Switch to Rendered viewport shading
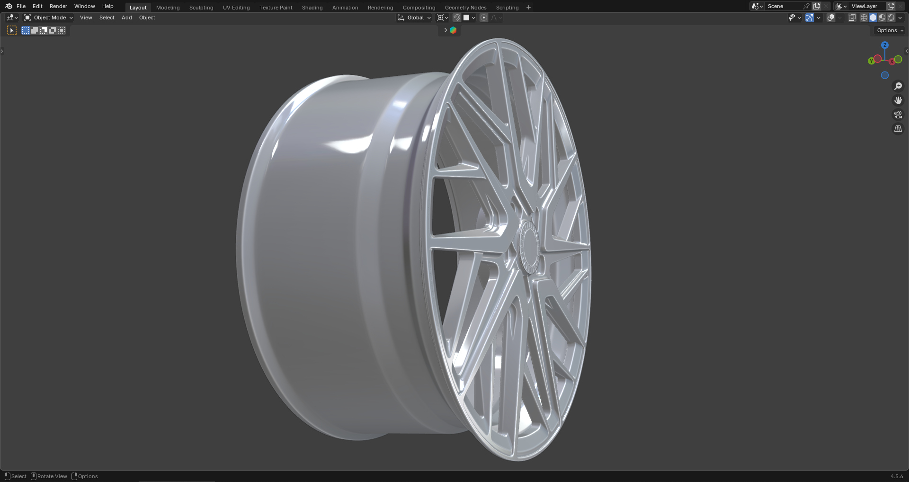 pos(891,18)
